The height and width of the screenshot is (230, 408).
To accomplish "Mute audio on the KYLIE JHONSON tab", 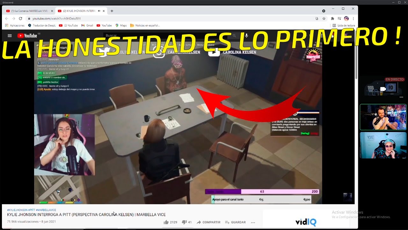I will click(99, 11).
